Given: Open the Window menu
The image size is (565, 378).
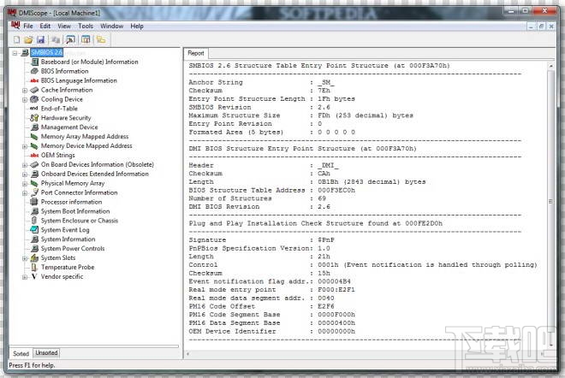Looking at the screenshot, I should (x=111, y=26).
